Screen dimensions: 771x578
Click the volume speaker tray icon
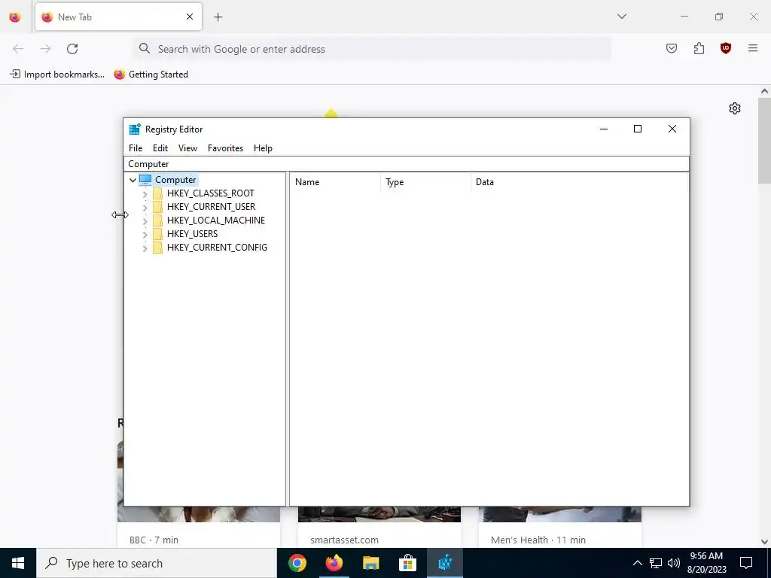tap(674, 563)
